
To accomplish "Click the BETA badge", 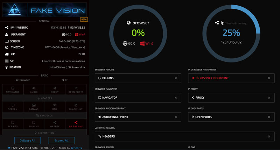I will click(x=84, y=20).
